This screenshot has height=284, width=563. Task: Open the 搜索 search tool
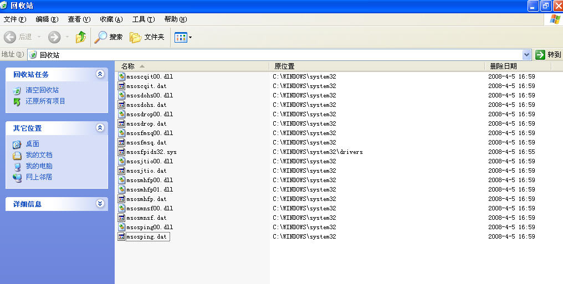(x=109, y=37)
